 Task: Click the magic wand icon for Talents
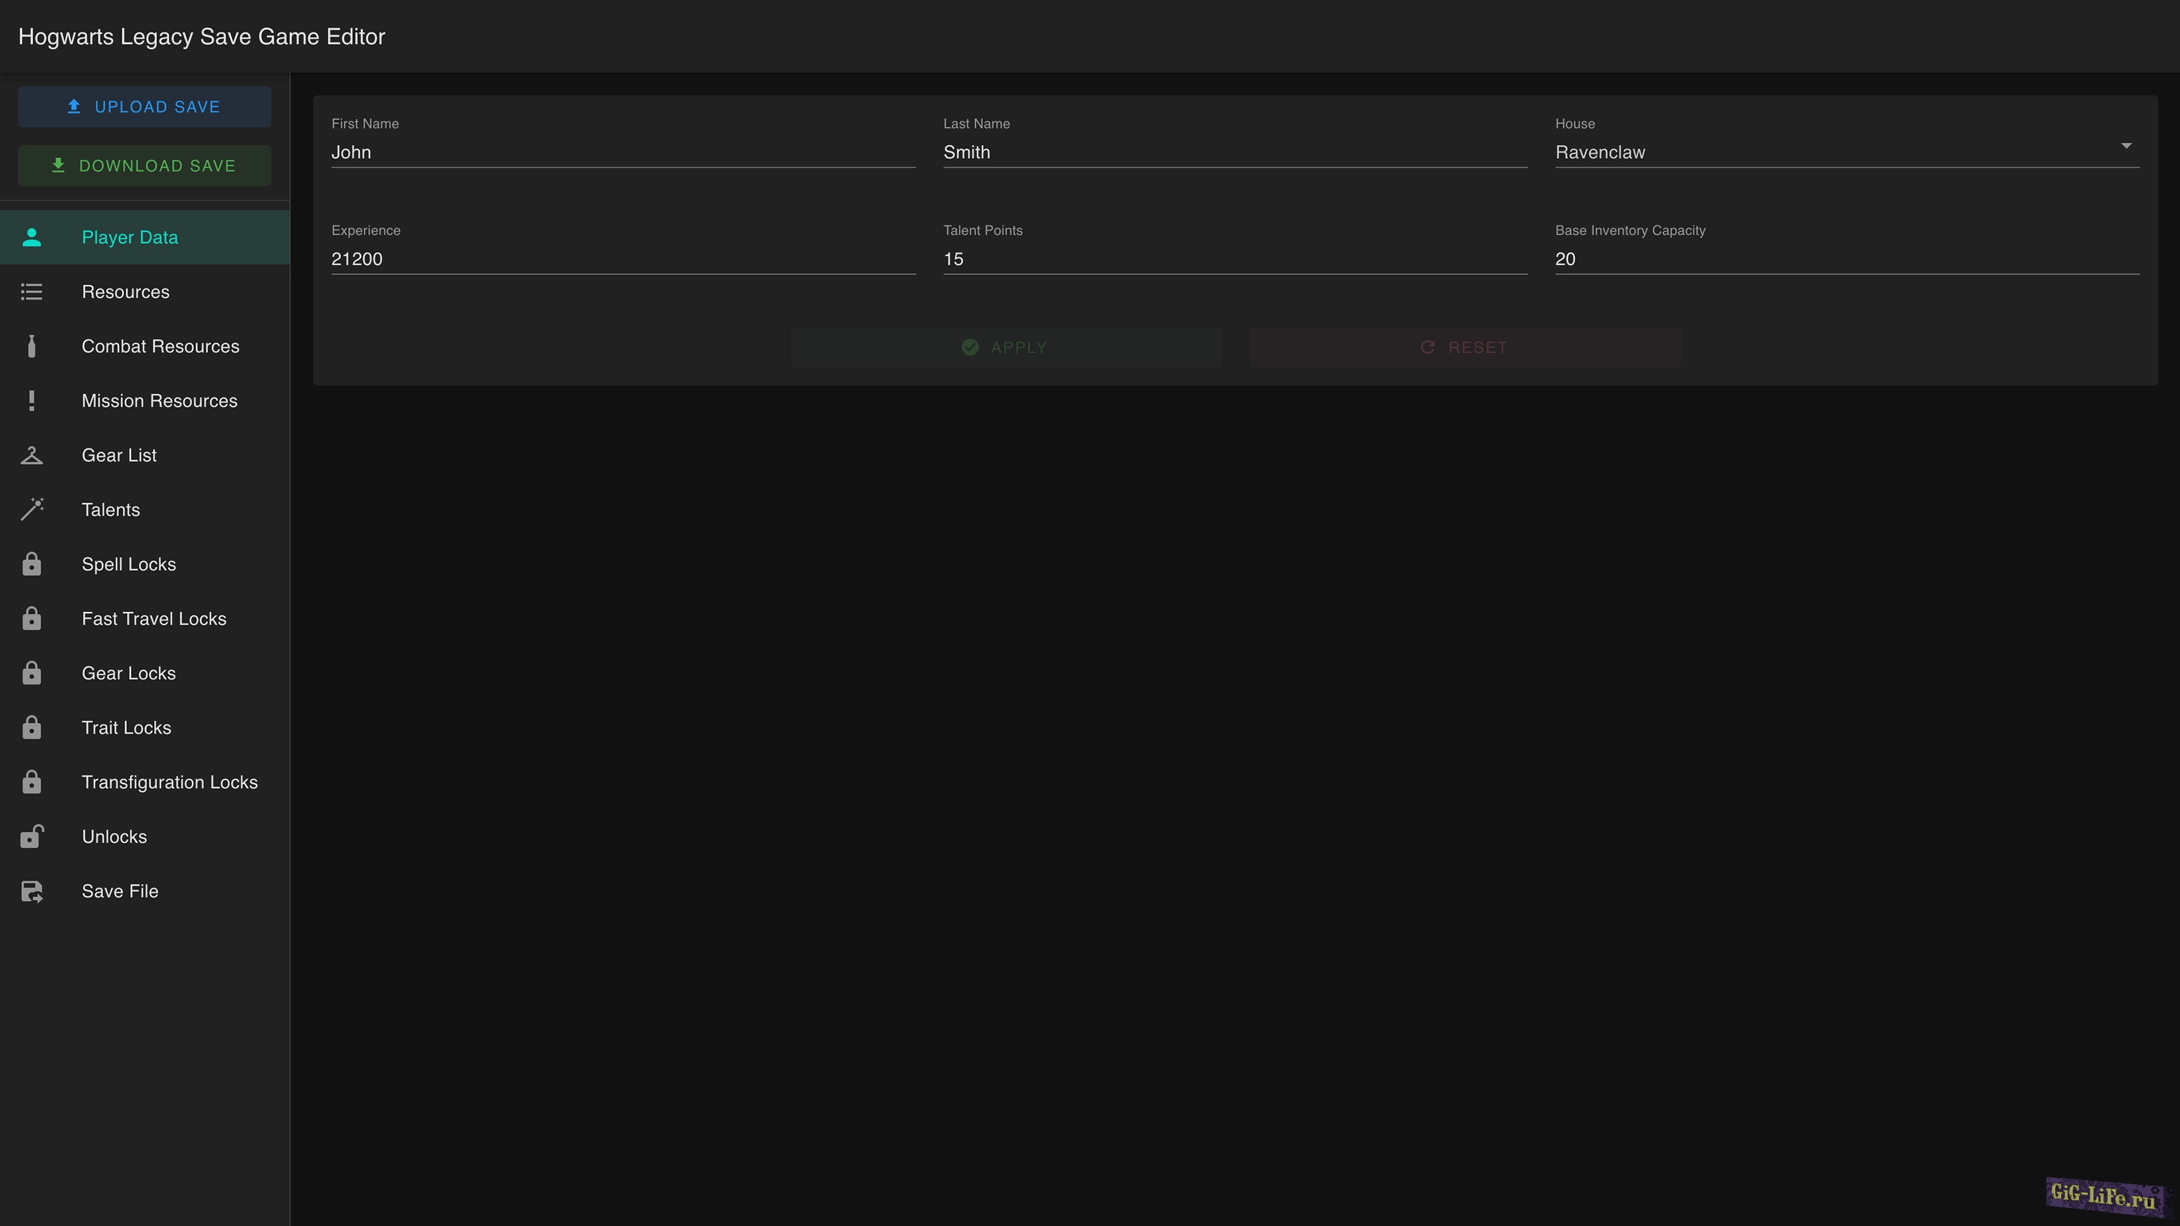(31, 510)
